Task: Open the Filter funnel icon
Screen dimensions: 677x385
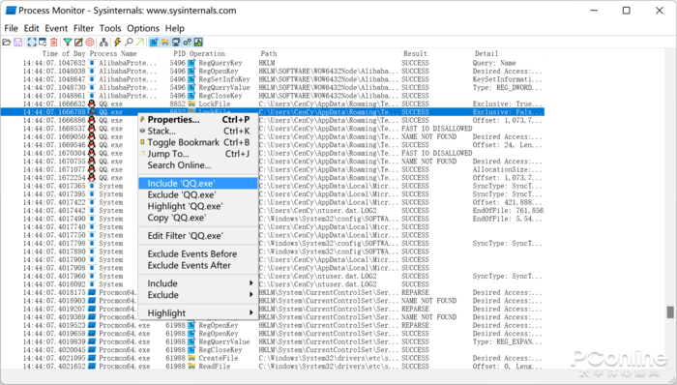Action: (x=68, y=42)
